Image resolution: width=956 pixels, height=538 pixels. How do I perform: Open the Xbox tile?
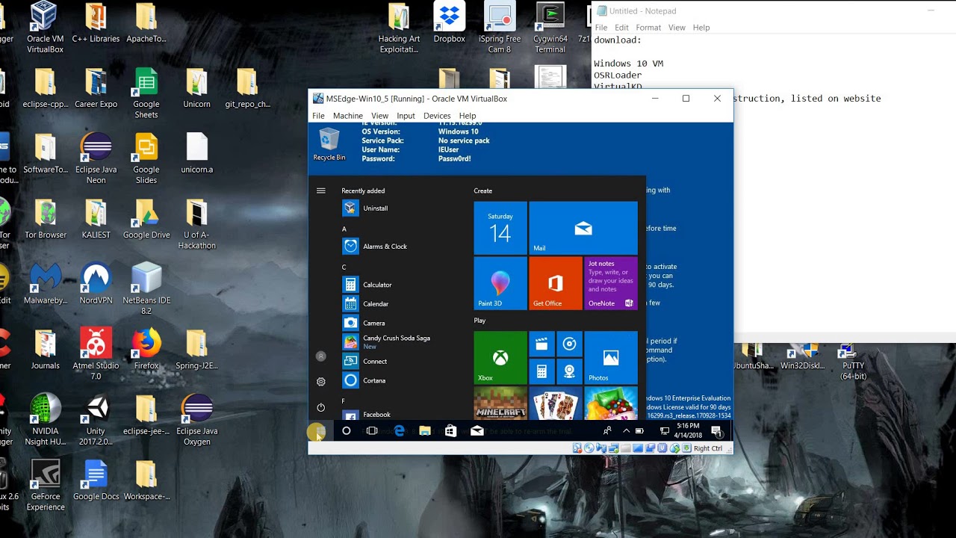click(x=500, y=358)
